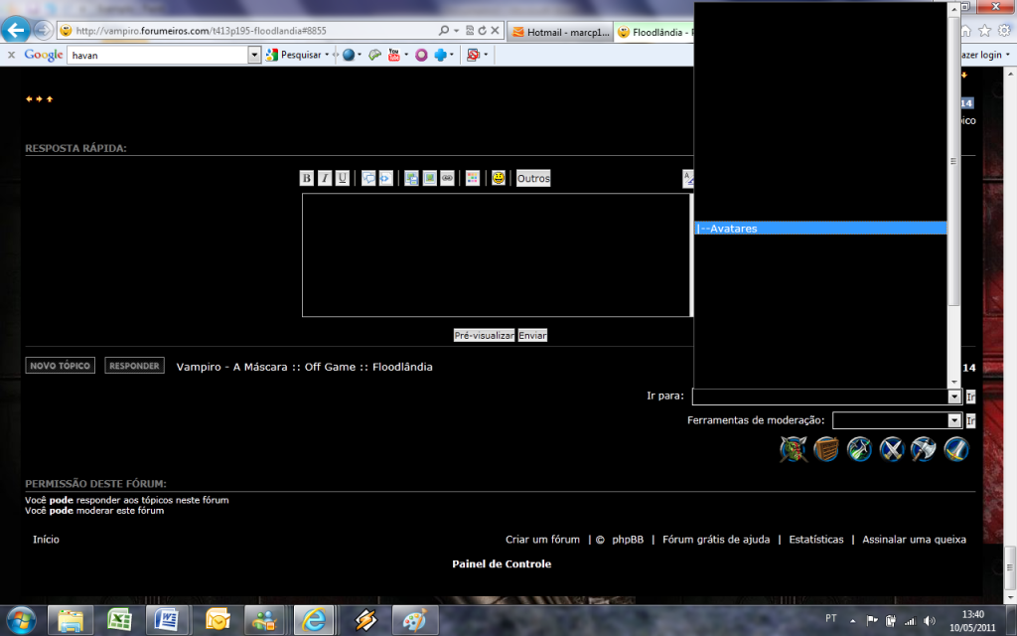
Task: Open the Início footer link
Action: [46, 540]
